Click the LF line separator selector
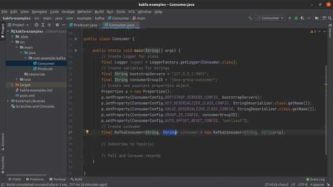The image size is (333, 187). [293, 185]
